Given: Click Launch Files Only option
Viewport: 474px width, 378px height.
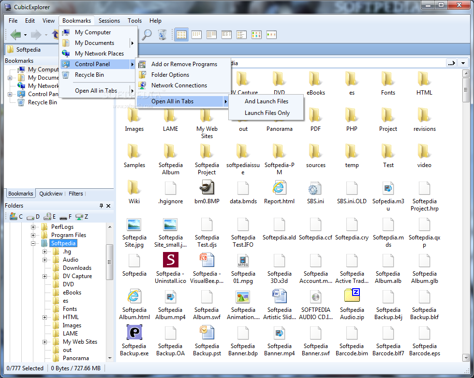Looking at the screenshot, I should tap(267, 113).
